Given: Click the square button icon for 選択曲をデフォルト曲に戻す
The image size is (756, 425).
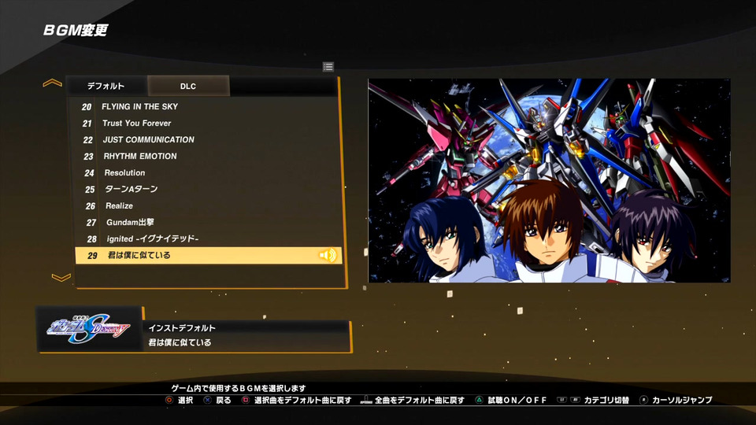Looking at the screenshot, I should pos(246,400).
